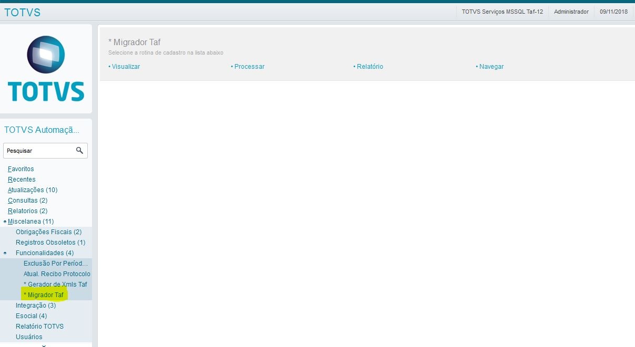Click the Migrador Taf panel title
The height and width of the screenshot is (347, 635).
coord(135,43)
